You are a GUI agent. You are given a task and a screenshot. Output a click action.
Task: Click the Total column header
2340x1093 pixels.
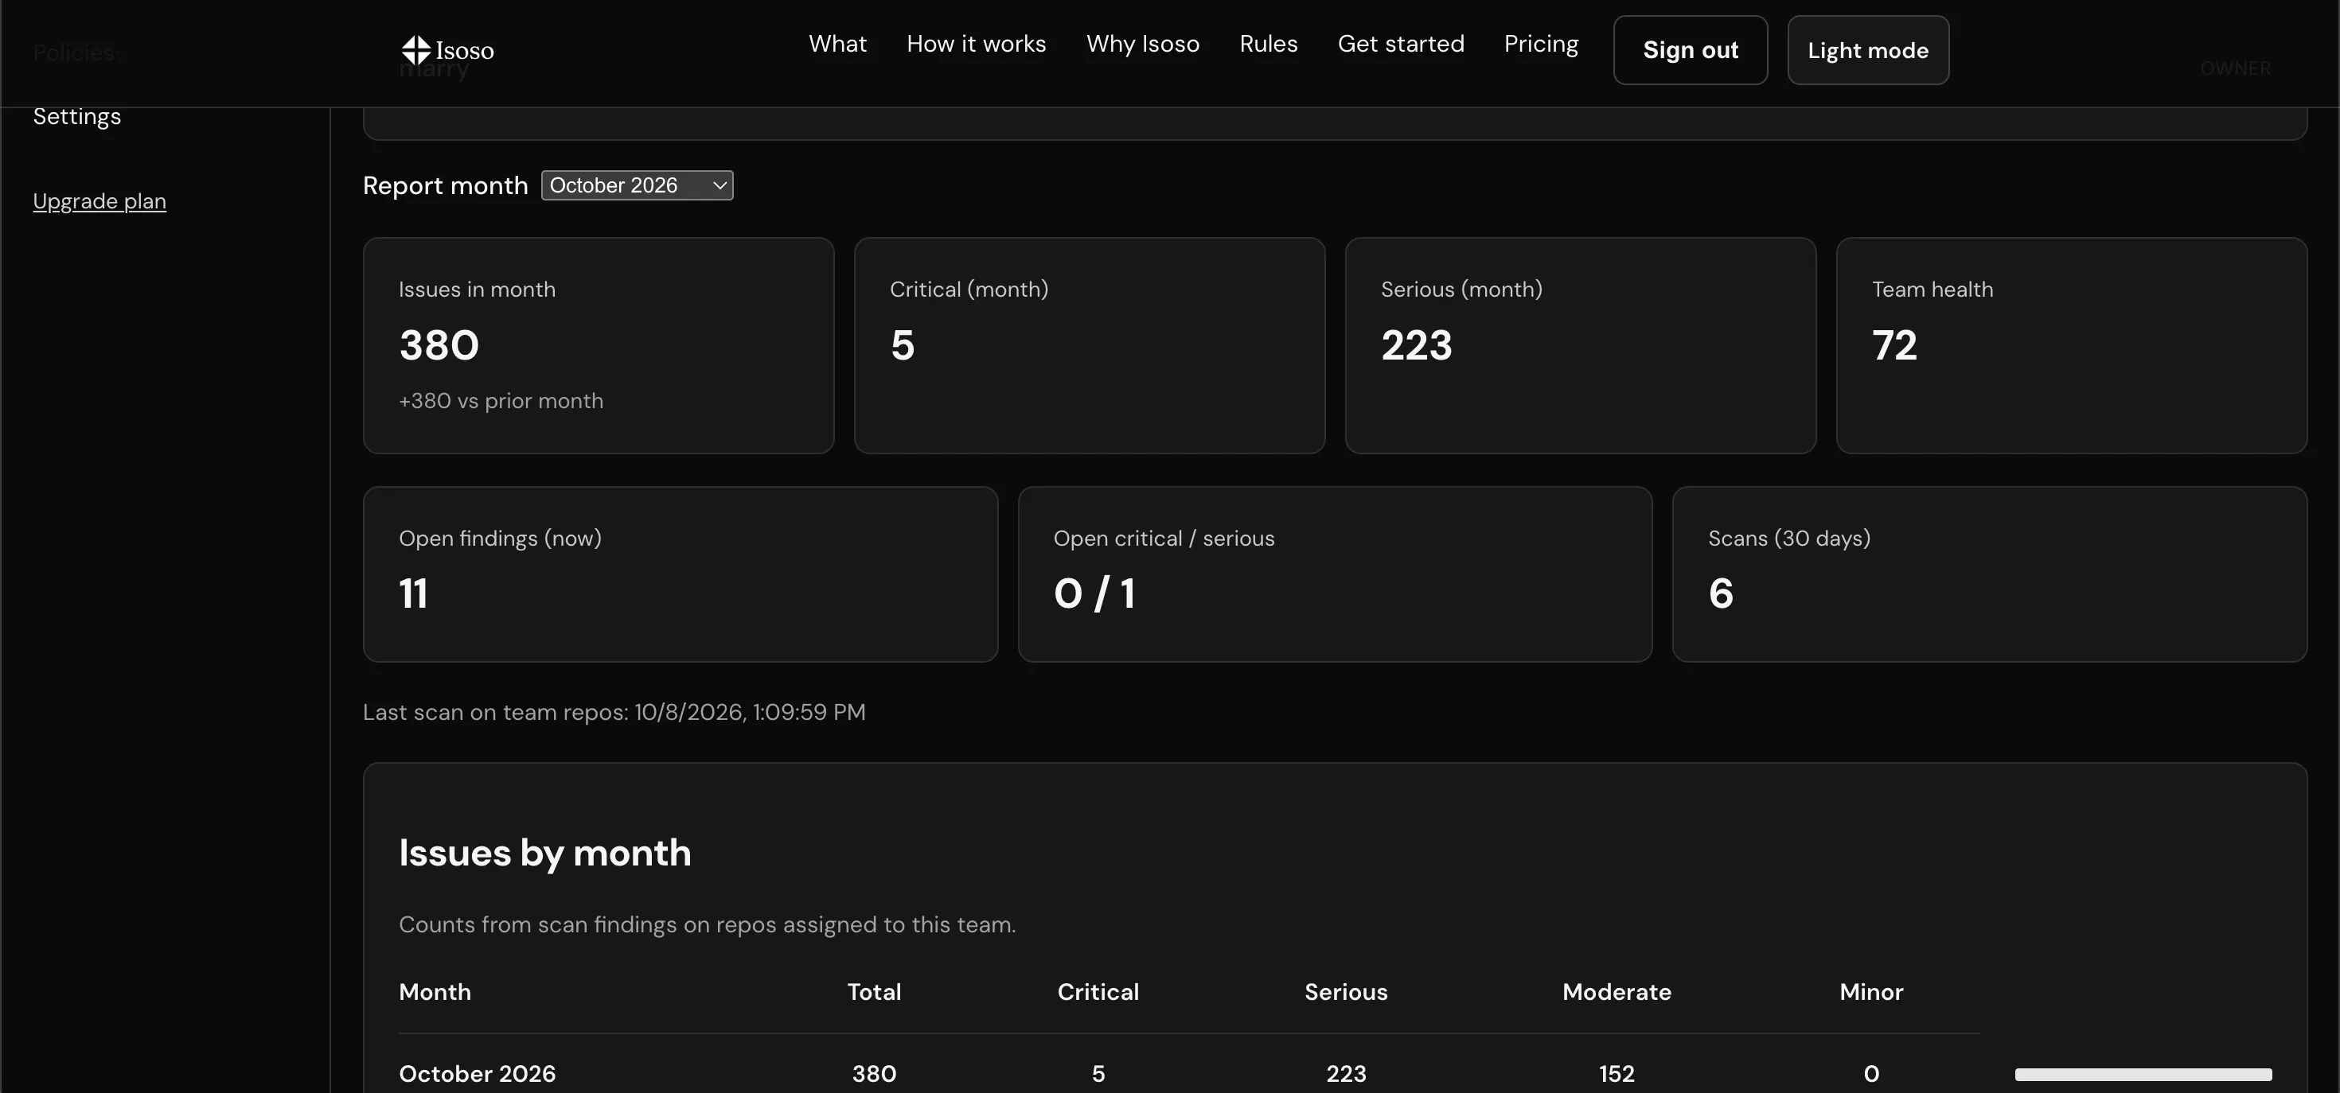pos(874,991)
